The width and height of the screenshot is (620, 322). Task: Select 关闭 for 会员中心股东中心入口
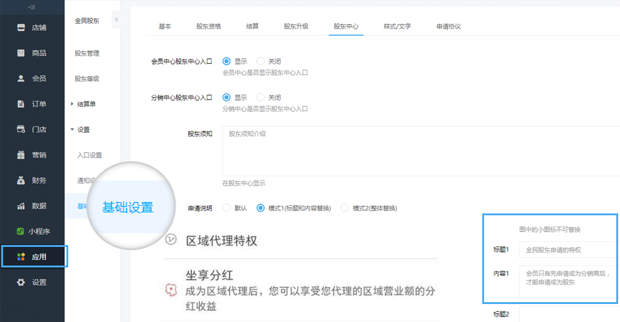click(261, 61)
